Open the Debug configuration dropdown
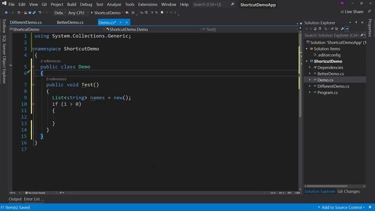Image resolution: width=375 pixels, height=211 pixels. click(x=60, y=13)
